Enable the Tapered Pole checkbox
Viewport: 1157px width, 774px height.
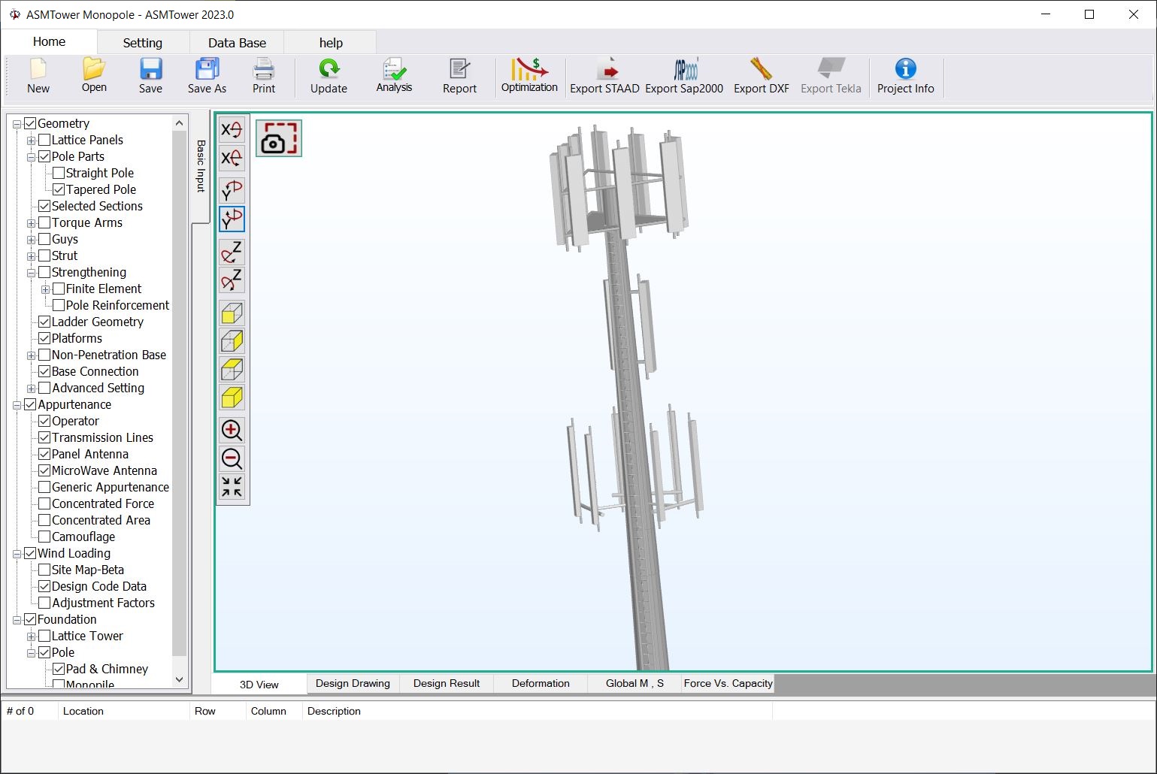click(x=59, y=189)
